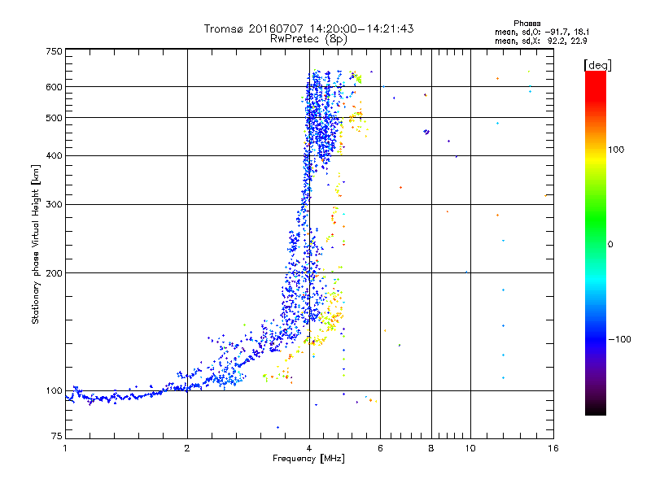Click the plot title 'Tromsø 20160707 14:20:00-14:21:43'
This screenshot has height=488, width=651.
[308, 28]
